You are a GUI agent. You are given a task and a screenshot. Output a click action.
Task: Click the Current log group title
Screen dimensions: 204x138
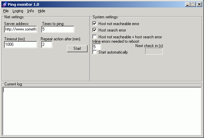click(x=14, y=84)
